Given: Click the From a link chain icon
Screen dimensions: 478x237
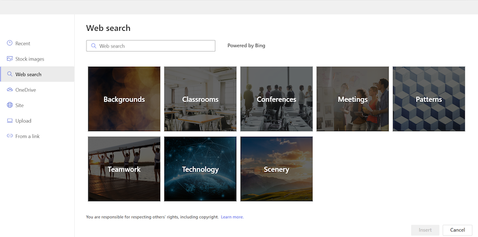Looking at the screenshot, I should pyautogui.click(x=10, y=136).
